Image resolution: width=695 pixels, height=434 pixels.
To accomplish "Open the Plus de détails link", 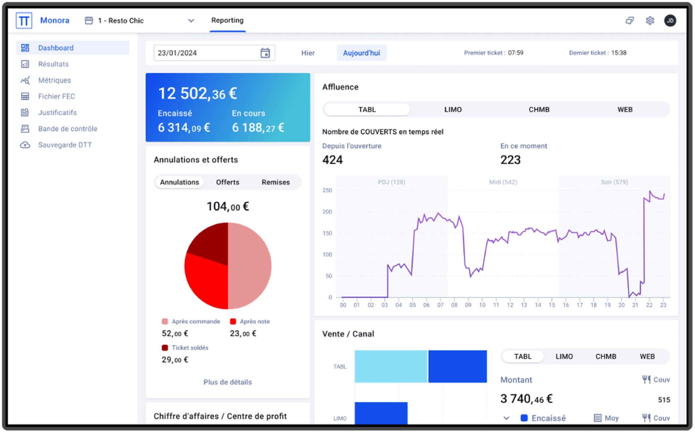I will coord(227,382).
